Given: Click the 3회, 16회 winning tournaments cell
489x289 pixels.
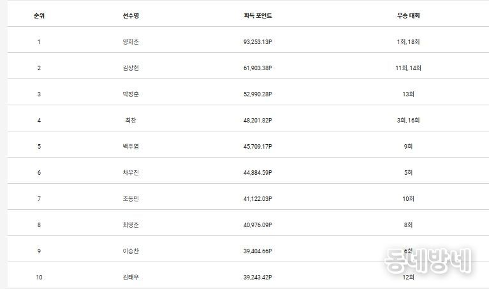Looking at the screenshot, I should (408, 121).
